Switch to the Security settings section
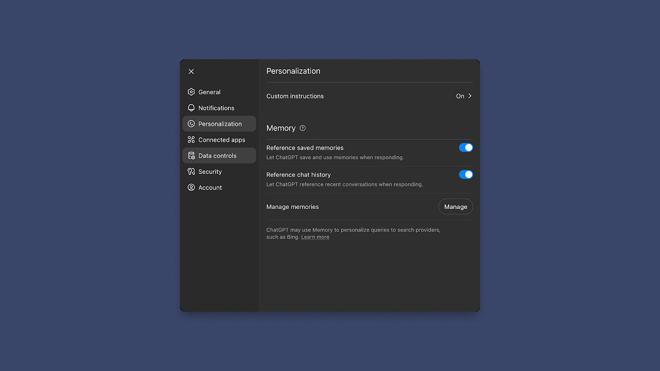 (x=210, y=171)
